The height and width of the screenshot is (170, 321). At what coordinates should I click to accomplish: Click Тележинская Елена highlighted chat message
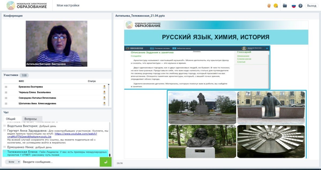coord(56,153)
